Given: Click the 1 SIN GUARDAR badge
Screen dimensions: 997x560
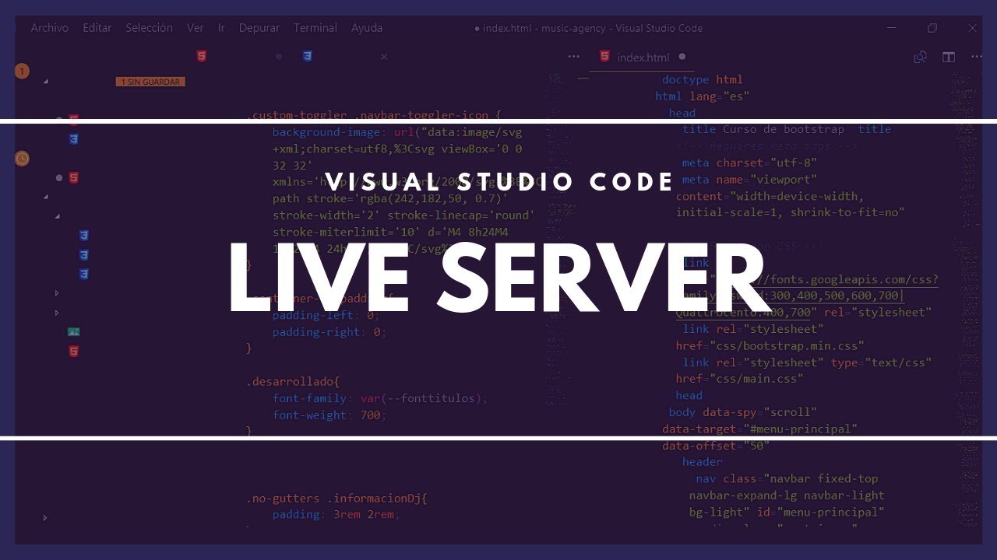Looking at the screenshot, I should [150, 82].
